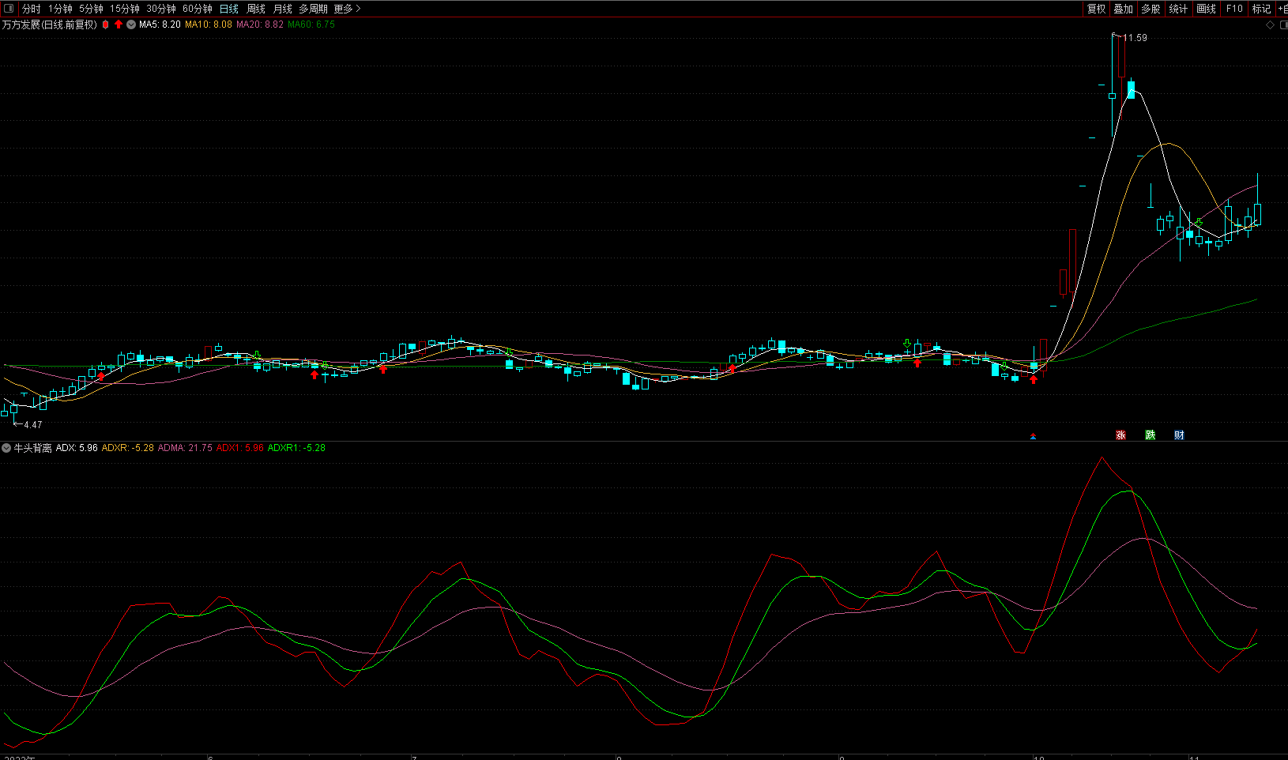Click the red-blue double triangle marker
The image size is (1288, 760).
1033,436
